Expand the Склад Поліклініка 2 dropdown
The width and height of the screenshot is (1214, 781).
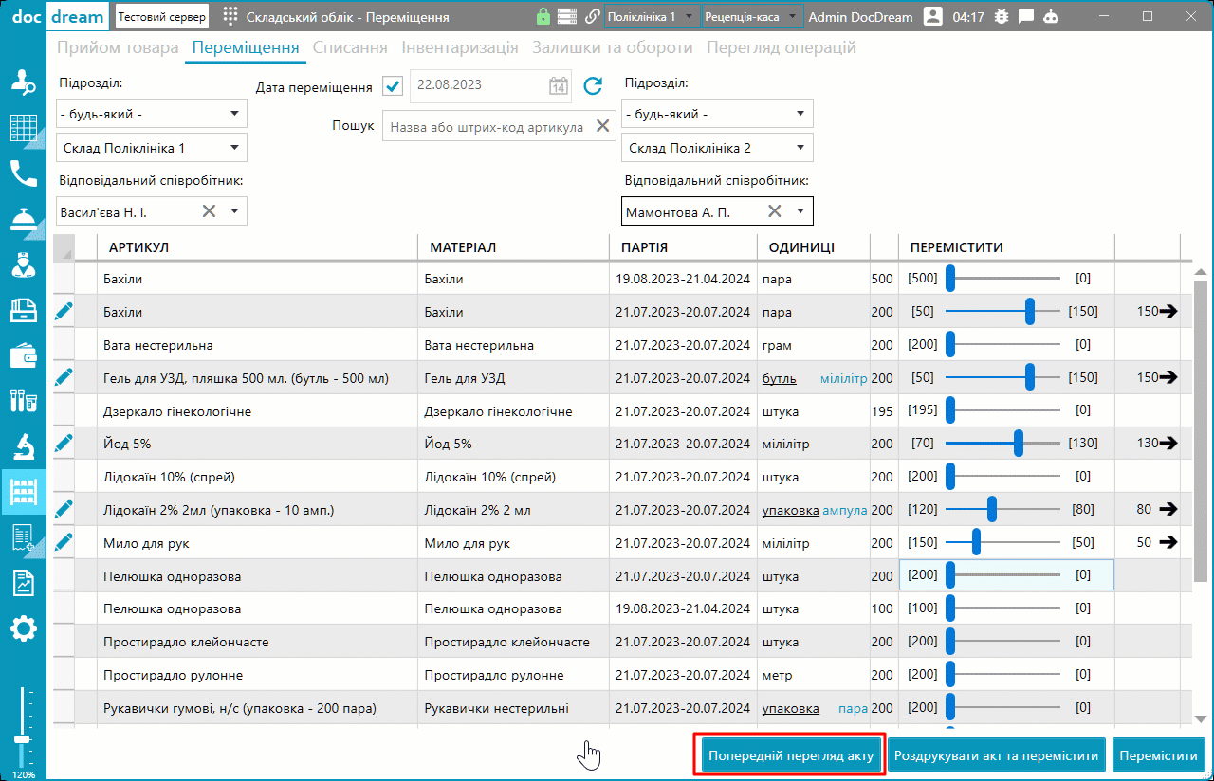pos(800,148)
